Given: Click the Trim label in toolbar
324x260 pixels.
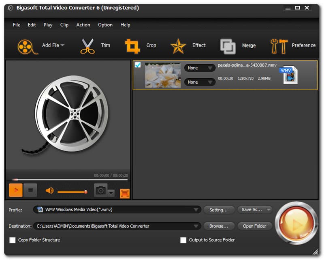Looking at the screenshot, I should click(105, 45).
